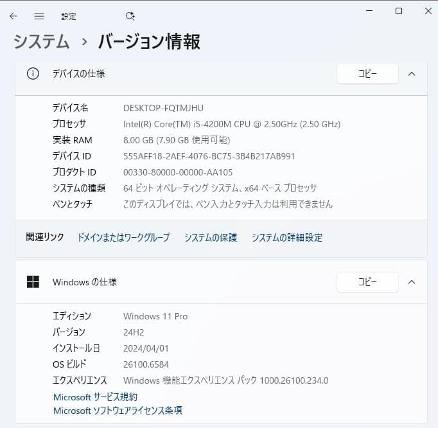Select experience pack 1000.26100.234.0 value
438x428 pixels.
(225, 380)
